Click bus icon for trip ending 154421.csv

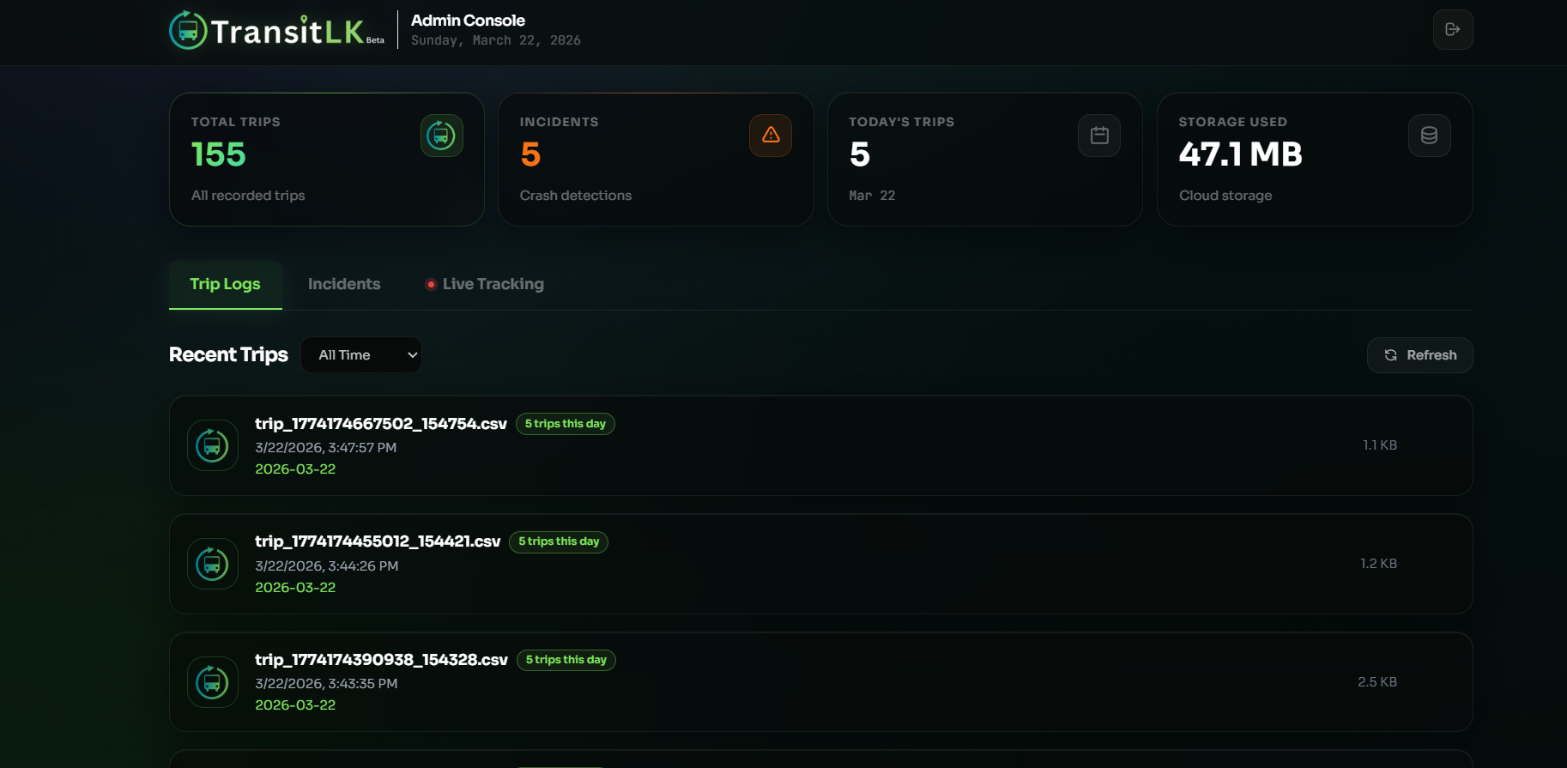click(x=212, y=564)
